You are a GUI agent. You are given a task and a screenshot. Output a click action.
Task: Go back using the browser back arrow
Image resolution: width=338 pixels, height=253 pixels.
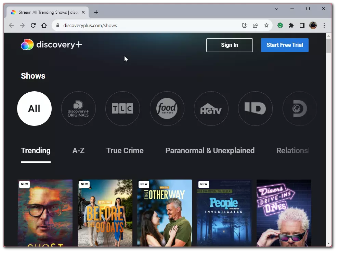(x=11, y=25)
